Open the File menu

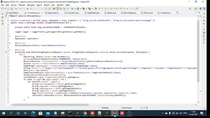pos(2,5)
